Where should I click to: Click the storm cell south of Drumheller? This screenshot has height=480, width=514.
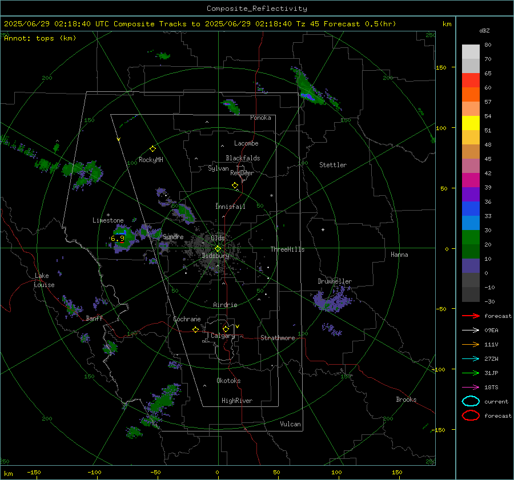[x=333, y=299]
